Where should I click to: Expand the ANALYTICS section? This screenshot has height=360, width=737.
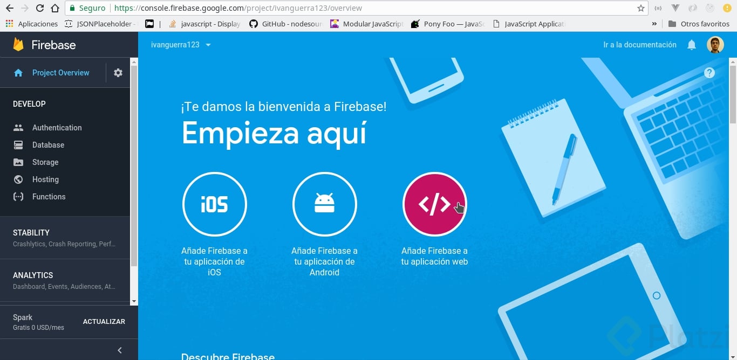tap(65, 280)
